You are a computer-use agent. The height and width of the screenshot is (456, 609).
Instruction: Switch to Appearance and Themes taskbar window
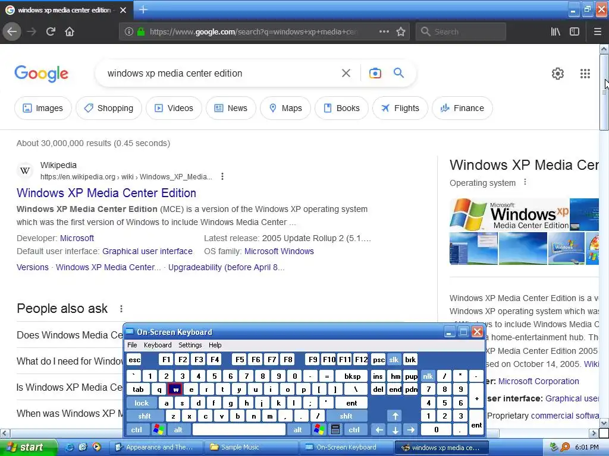[x=156, y=447]
